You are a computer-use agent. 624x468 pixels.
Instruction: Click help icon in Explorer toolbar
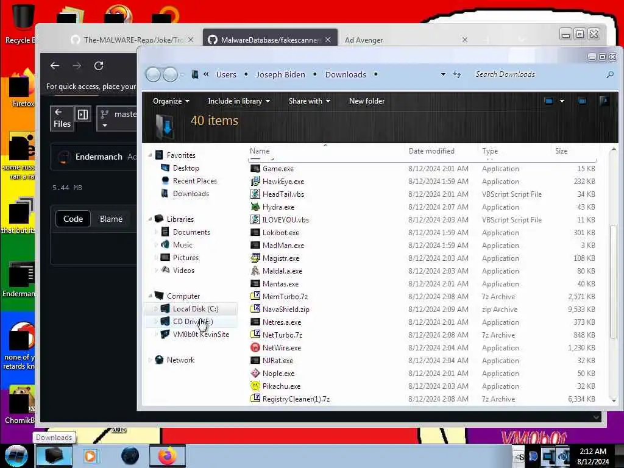click(x=604, y=101)
